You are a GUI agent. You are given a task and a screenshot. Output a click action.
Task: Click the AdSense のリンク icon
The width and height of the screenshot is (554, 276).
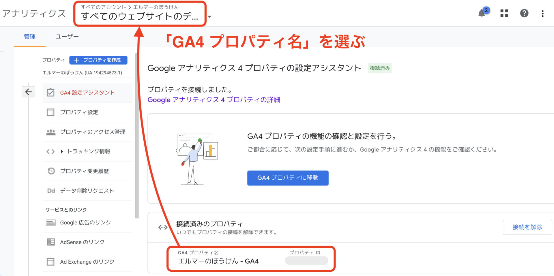[51, 242]
